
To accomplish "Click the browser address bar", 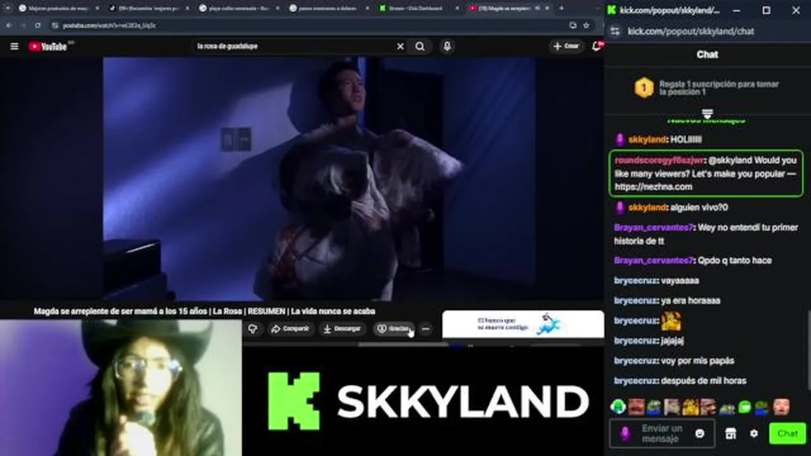I will pos(310,25).
